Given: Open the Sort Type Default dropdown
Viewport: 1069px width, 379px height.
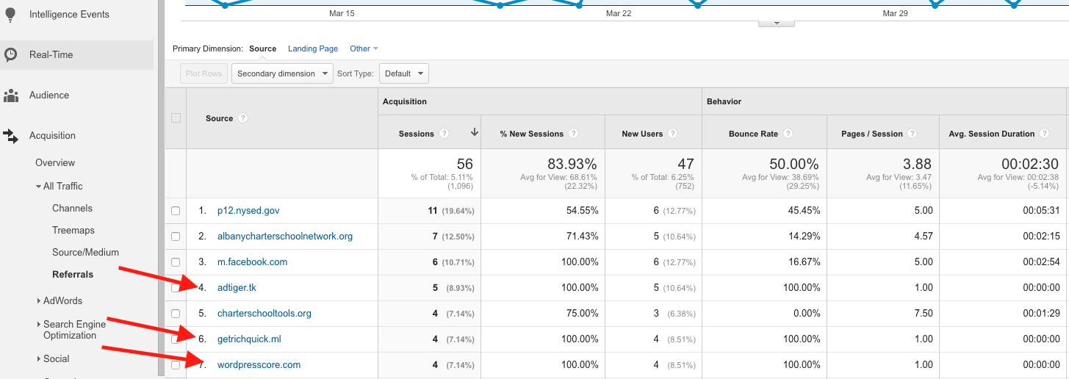Looking at the screenshot, I should pos(403,73).
